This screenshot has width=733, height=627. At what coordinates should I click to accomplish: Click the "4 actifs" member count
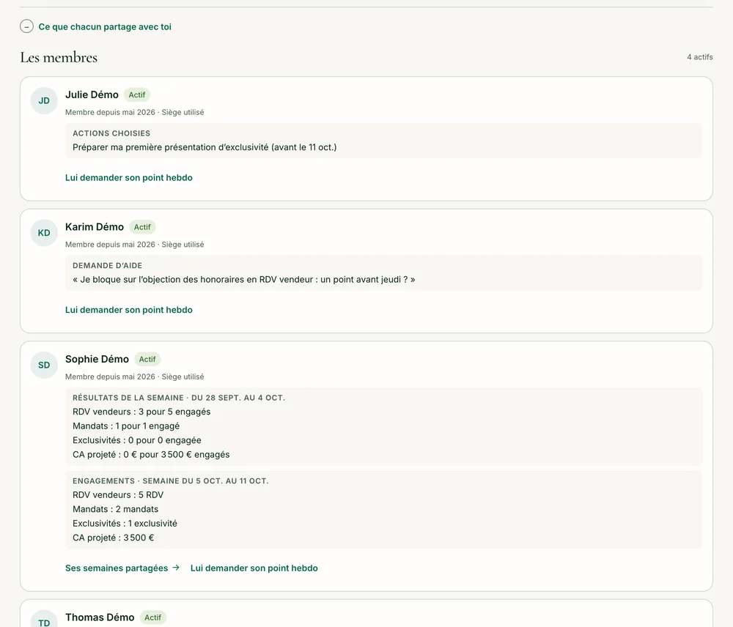coord(700,57)
